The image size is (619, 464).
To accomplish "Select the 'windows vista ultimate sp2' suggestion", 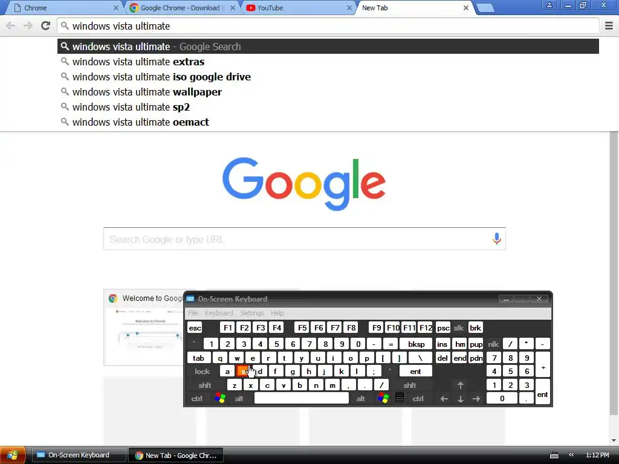I will (x=328, y=107).
